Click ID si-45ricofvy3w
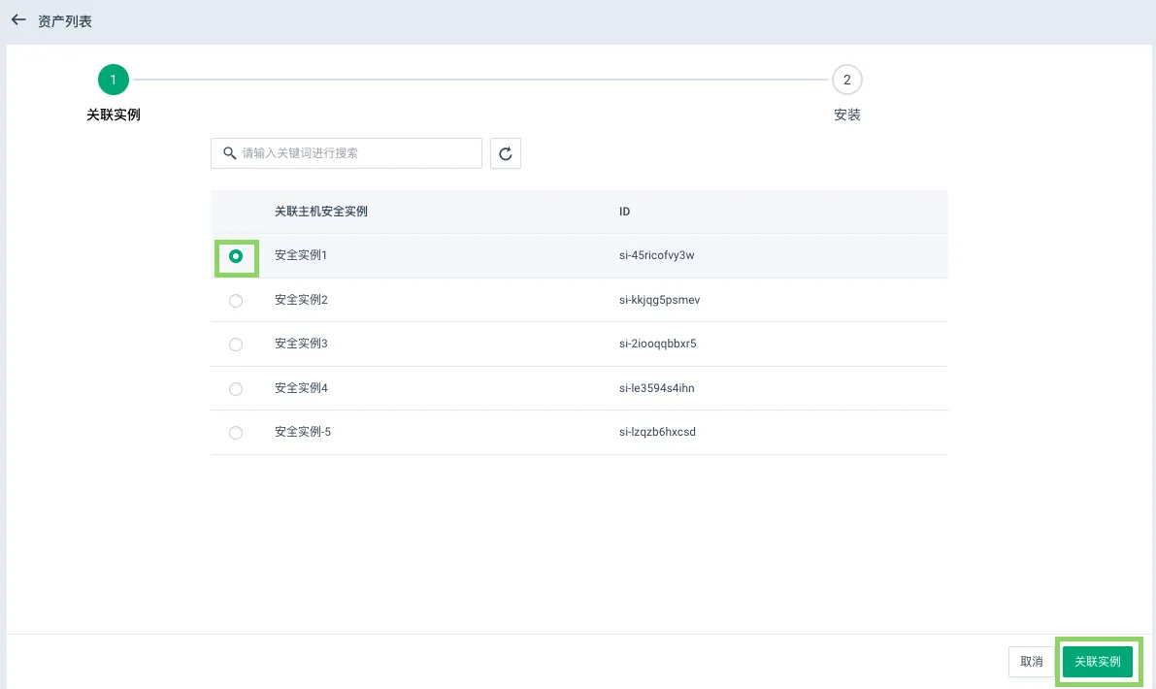 [x=657, y=255]
